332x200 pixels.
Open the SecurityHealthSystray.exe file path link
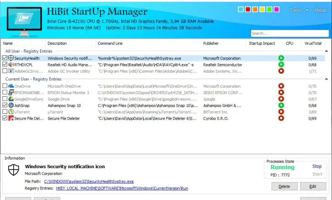pos(89,181)
